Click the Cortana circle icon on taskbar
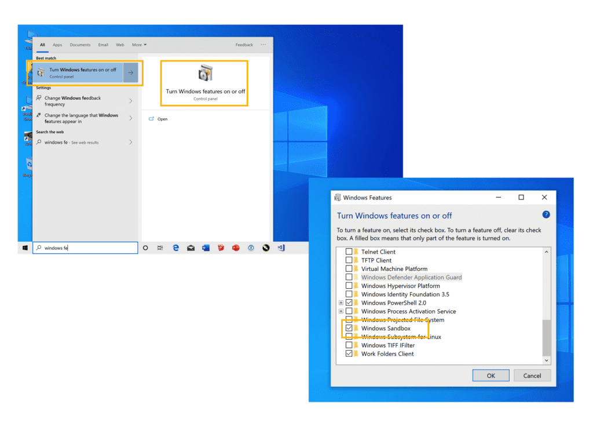Screen dimensions: 593x429 click(145, 248)
